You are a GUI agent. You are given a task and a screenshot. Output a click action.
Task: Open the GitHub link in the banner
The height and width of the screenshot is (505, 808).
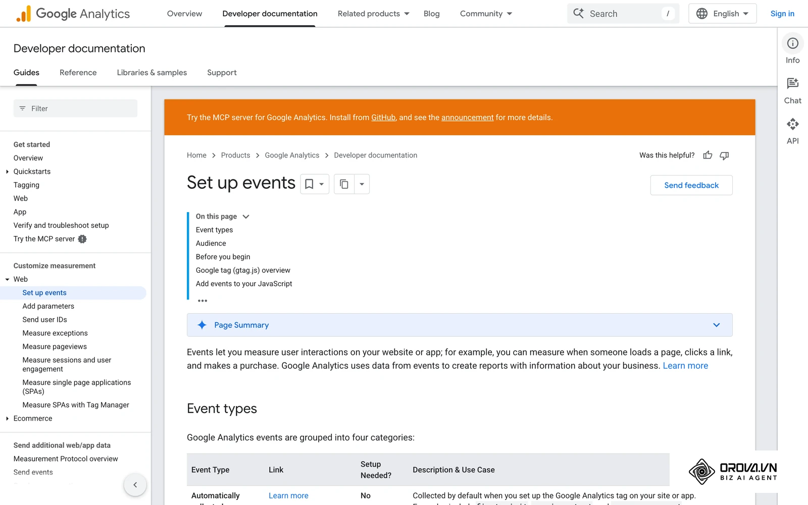(x=383, y=117)
